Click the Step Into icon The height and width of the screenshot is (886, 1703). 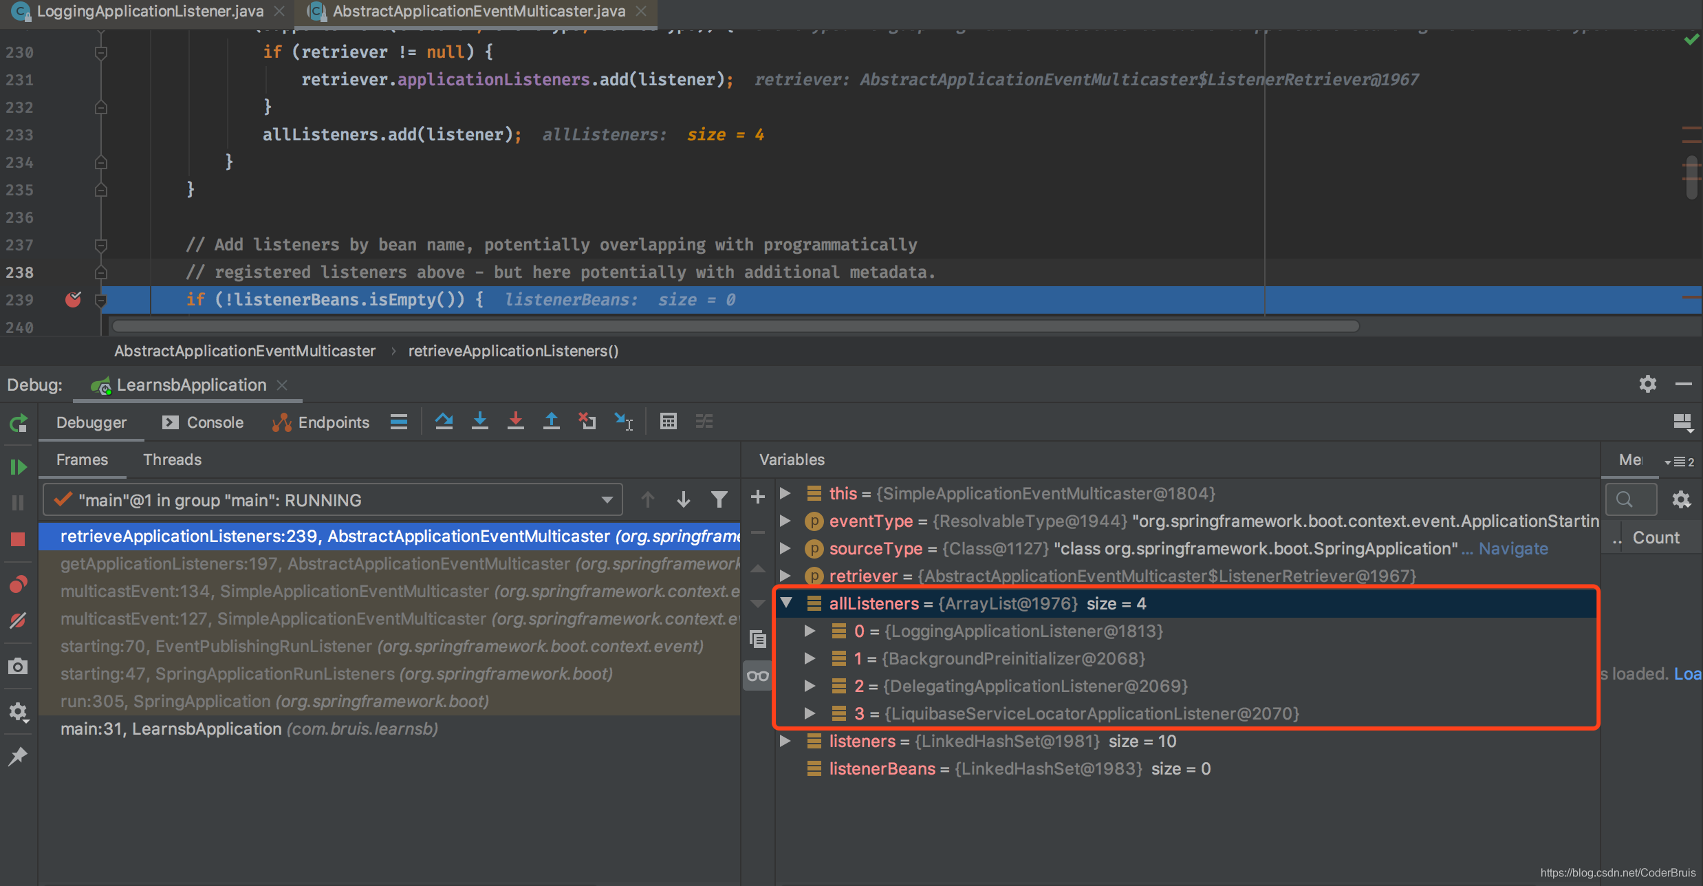click(480, 421)
